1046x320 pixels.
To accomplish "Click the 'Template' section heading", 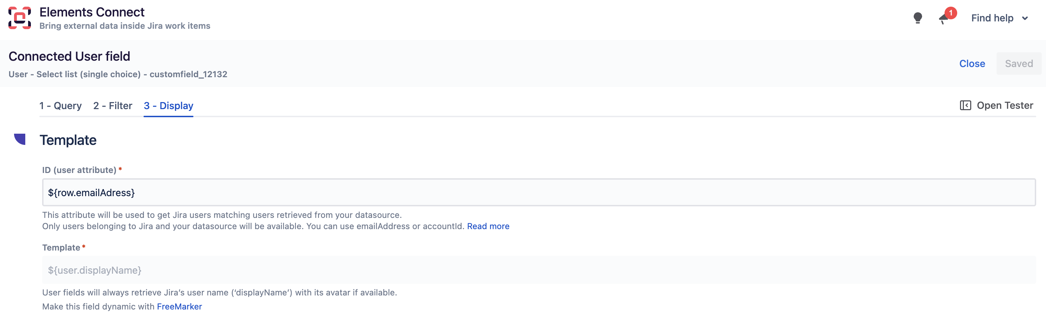I will (x=68, y=140).
